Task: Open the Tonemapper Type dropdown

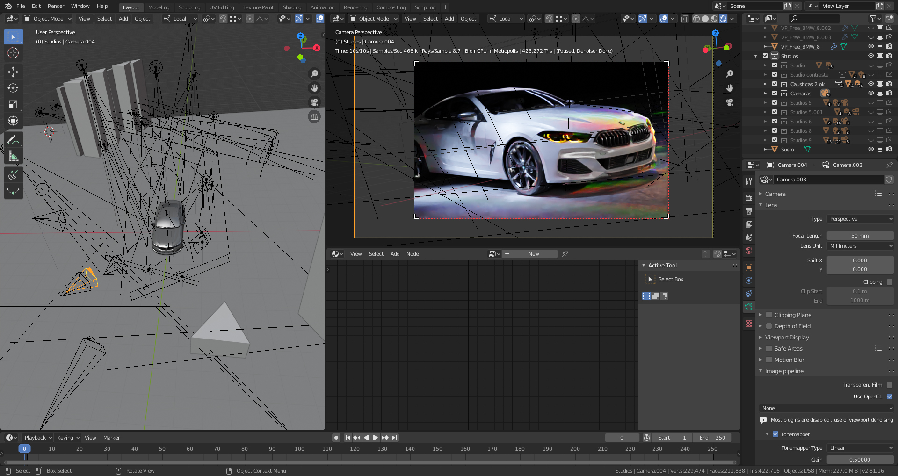Action: (860, 448)
